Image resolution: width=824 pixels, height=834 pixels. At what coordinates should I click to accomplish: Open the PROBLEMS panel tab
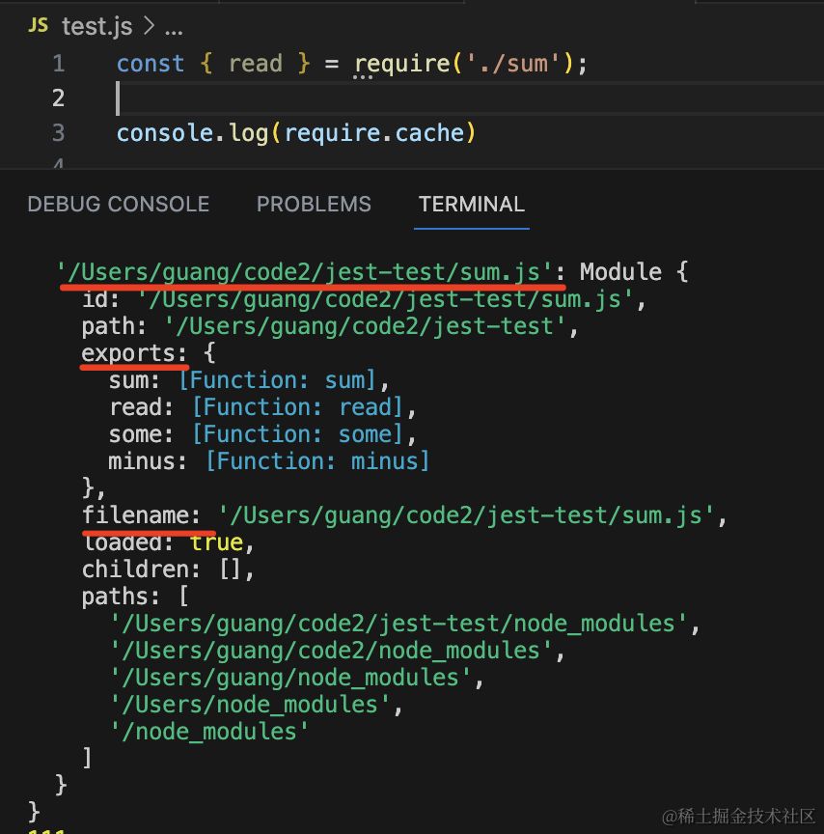point(314,204)
